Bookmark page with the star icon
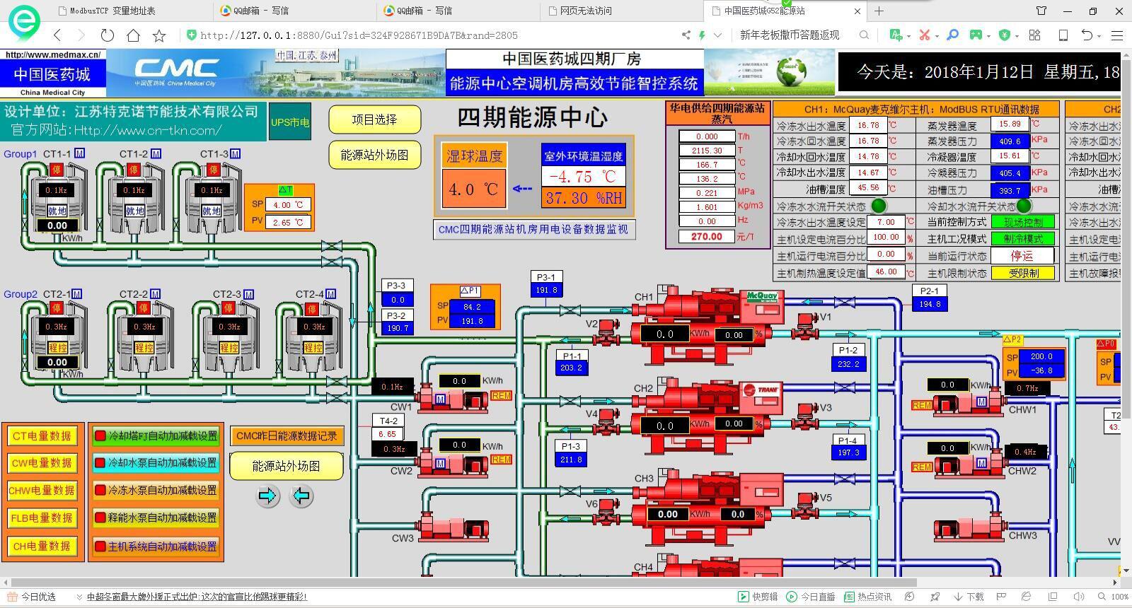 pyautogui.click(x=159, y=35)
